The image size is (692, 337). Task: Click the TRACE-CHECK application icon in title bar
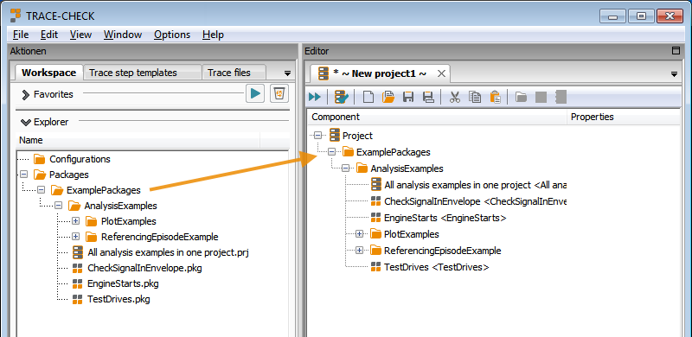point(16,16)
